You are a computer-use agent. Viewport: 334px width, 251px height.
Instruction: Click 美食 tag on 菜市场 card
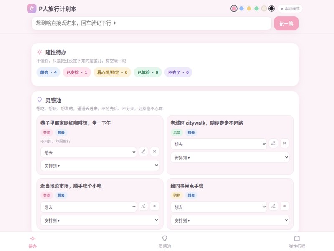point(47,195)
